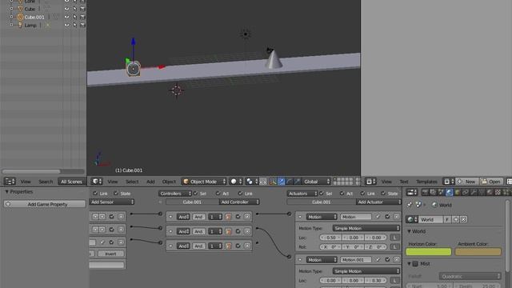This screenshot has width=512, height=288.
Task: Open the viewport shading sphere selector
Action: point(236,182)
